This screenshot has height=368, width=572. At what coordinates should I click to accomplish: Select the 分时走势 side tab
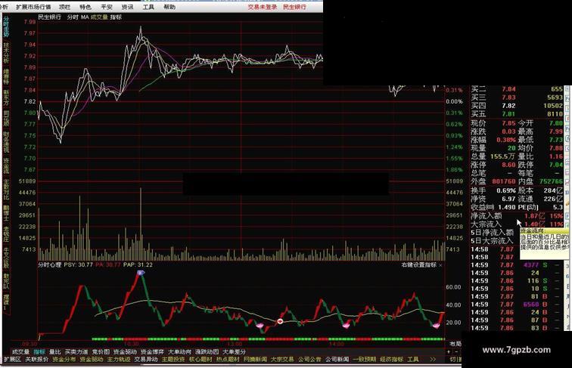pos(6,26)
